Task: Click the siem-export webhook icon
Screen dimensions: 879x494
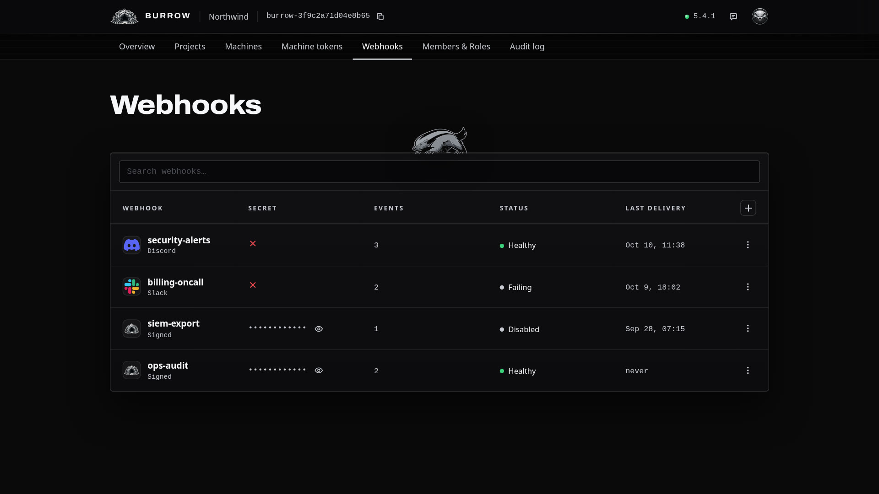Action: [x=131, y=328]
